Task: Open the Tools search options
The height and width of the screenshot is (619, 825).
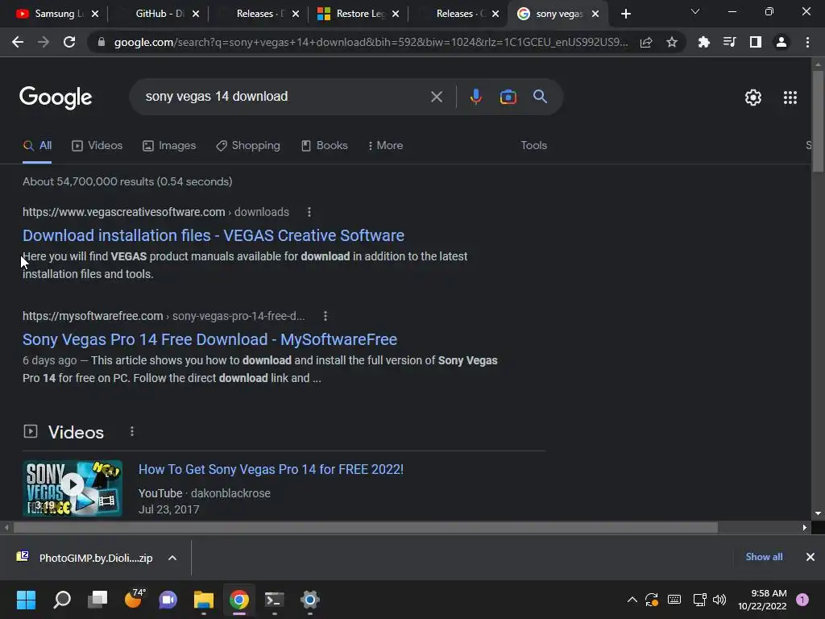Action: click(x=533, y=146)
